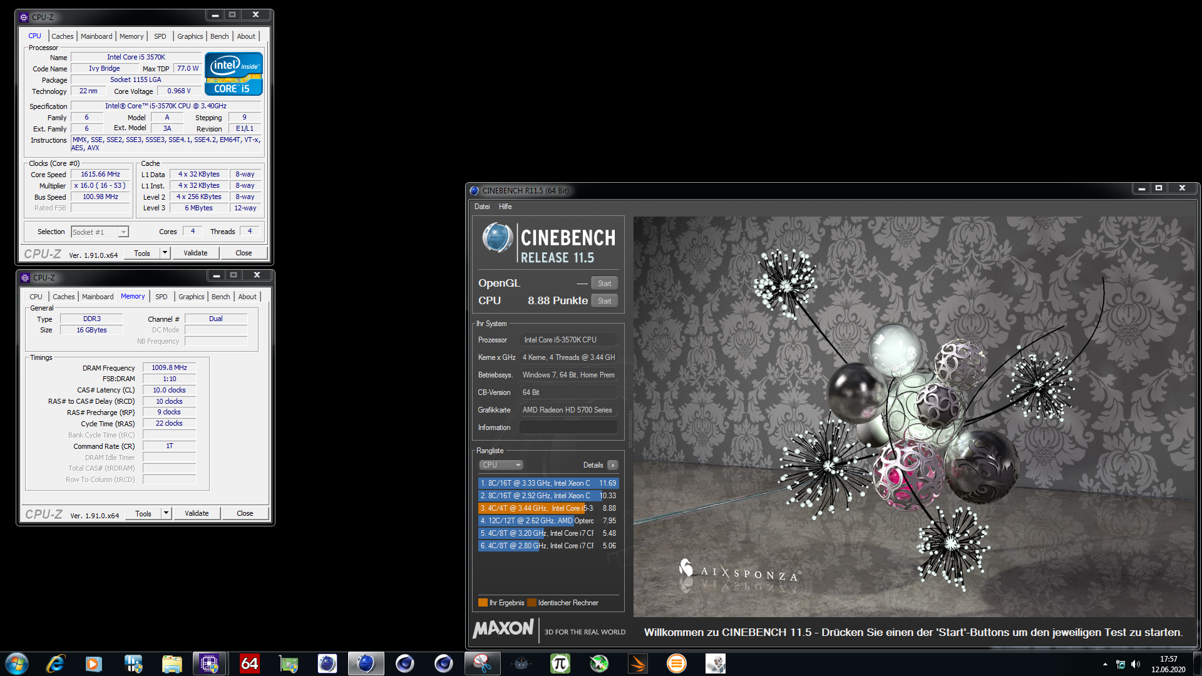Open the green arrow taskbar icon
Image resolution: width=1202 pixels, height=676 pixels.
tap(598, 663)
